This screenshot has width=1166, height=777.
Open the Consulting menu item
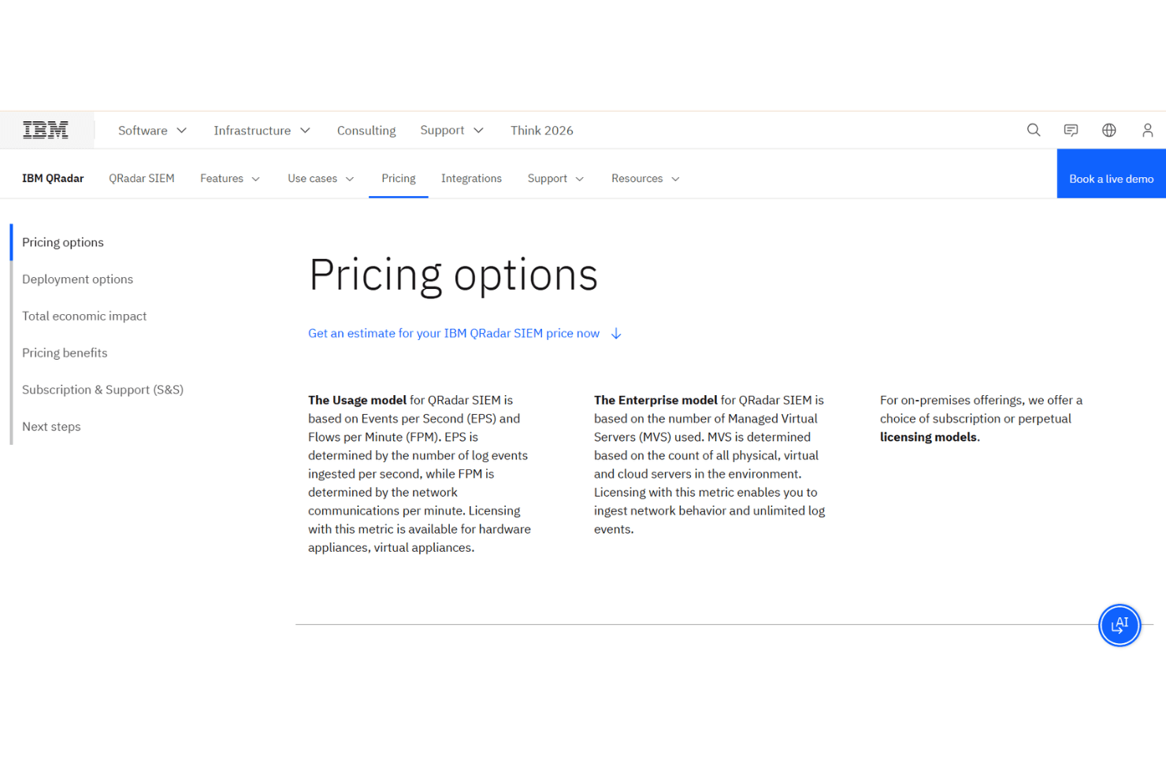[366, 131]
